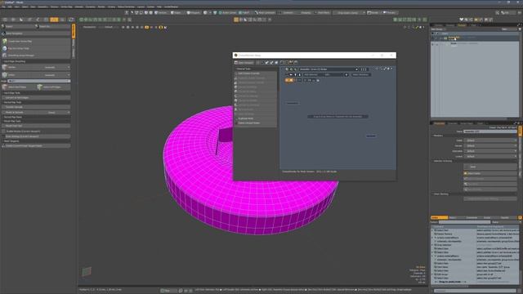523x294 pixels.
Task: Click the orange camera icon in viewport header
Action: [147, 27]
